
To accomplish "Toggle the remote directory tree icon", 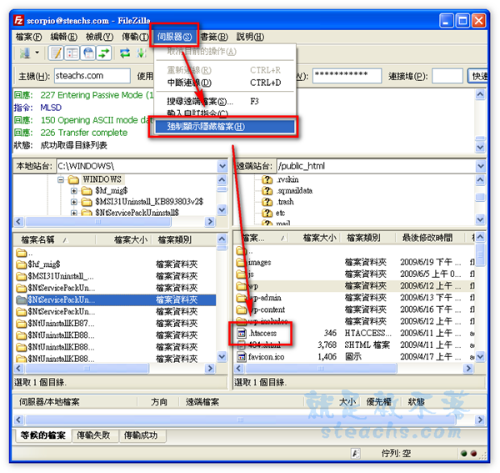I will [x=87, y=53].
